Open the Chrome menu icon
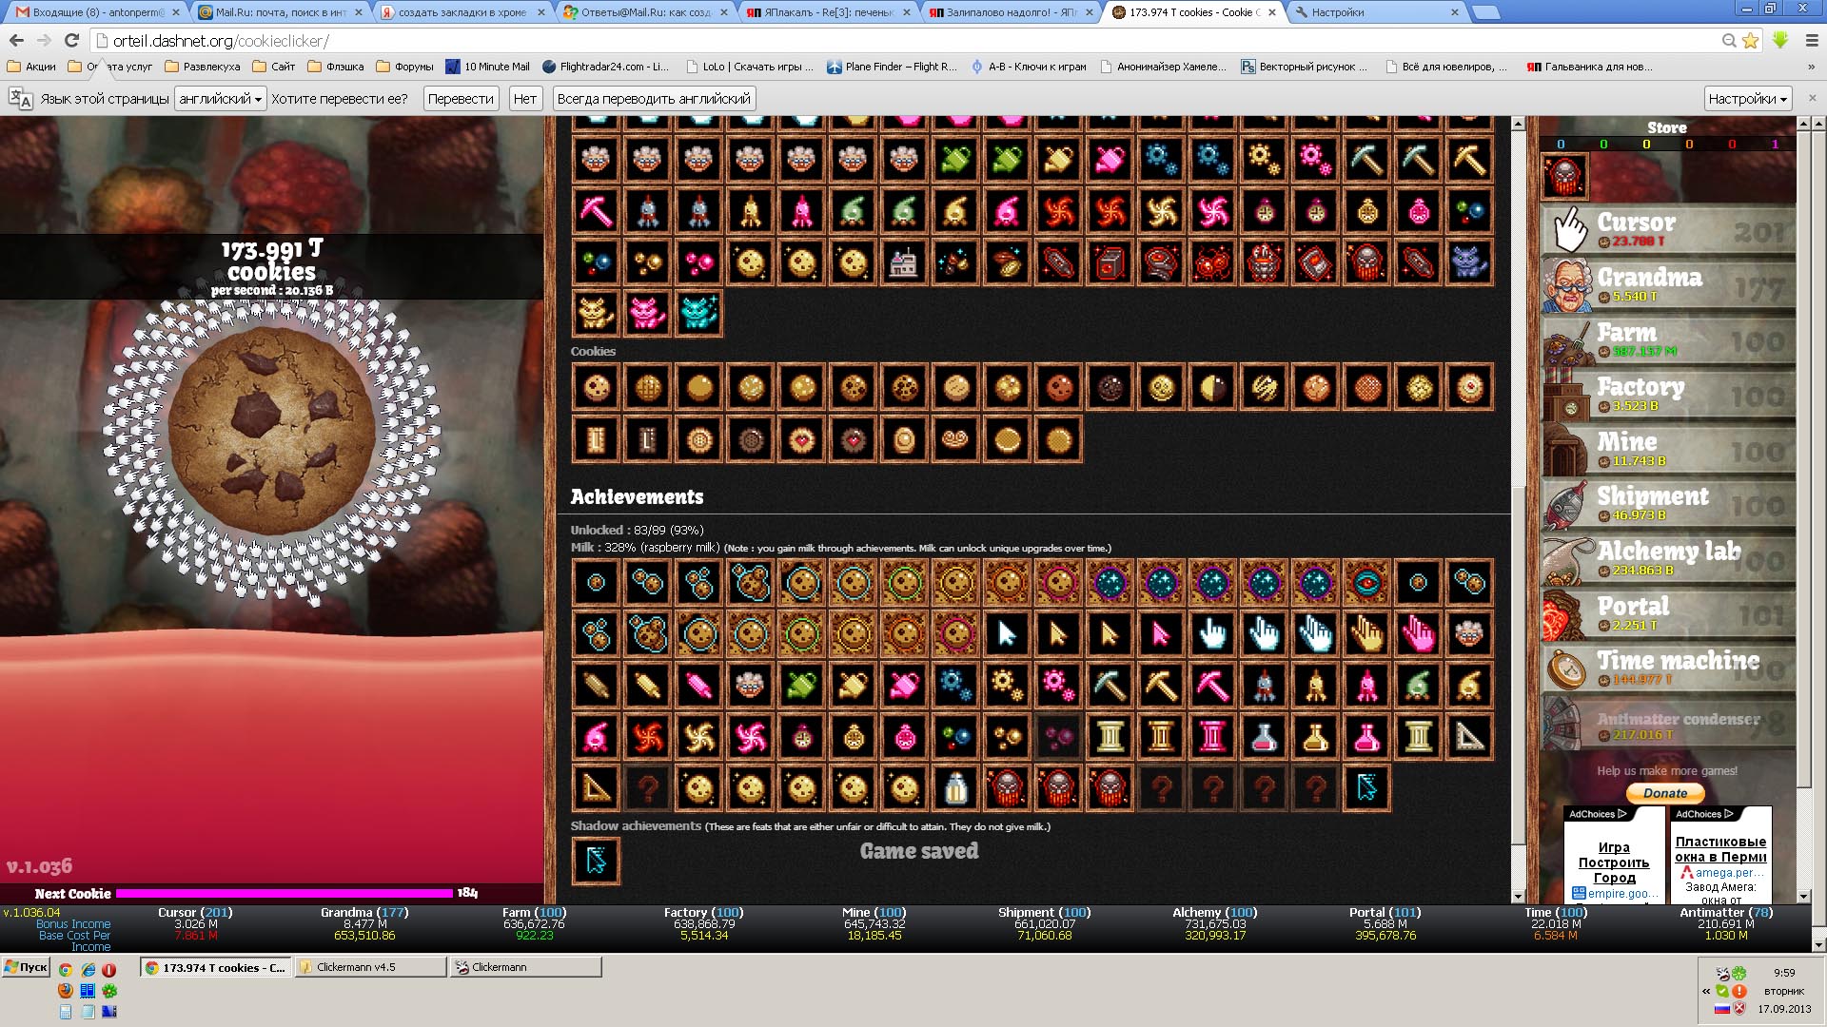Viewport: 1827px width, 1027px height. point(1812,40)
